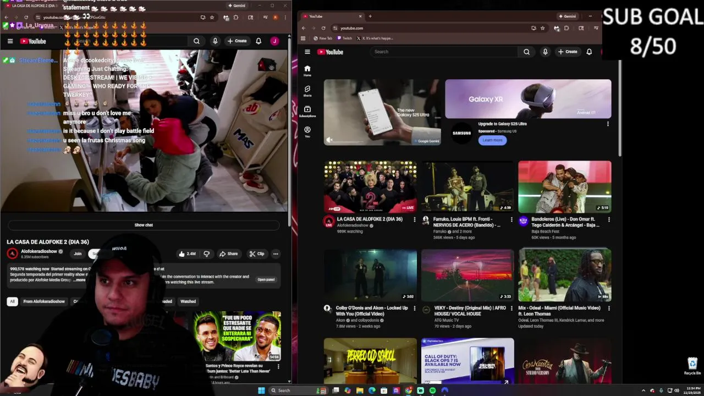Select From Alofokeradioshow filter chip
The height and width of the screenshot is (396, 704).
pos(44,301)
